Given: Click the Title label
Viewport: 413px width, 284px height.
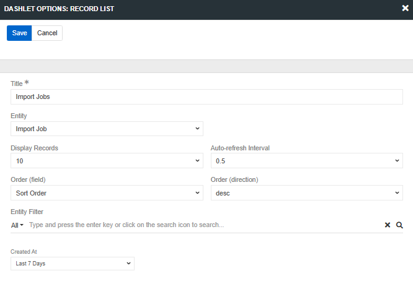Looking at the screenshot, I should click(x=17, y=84).
